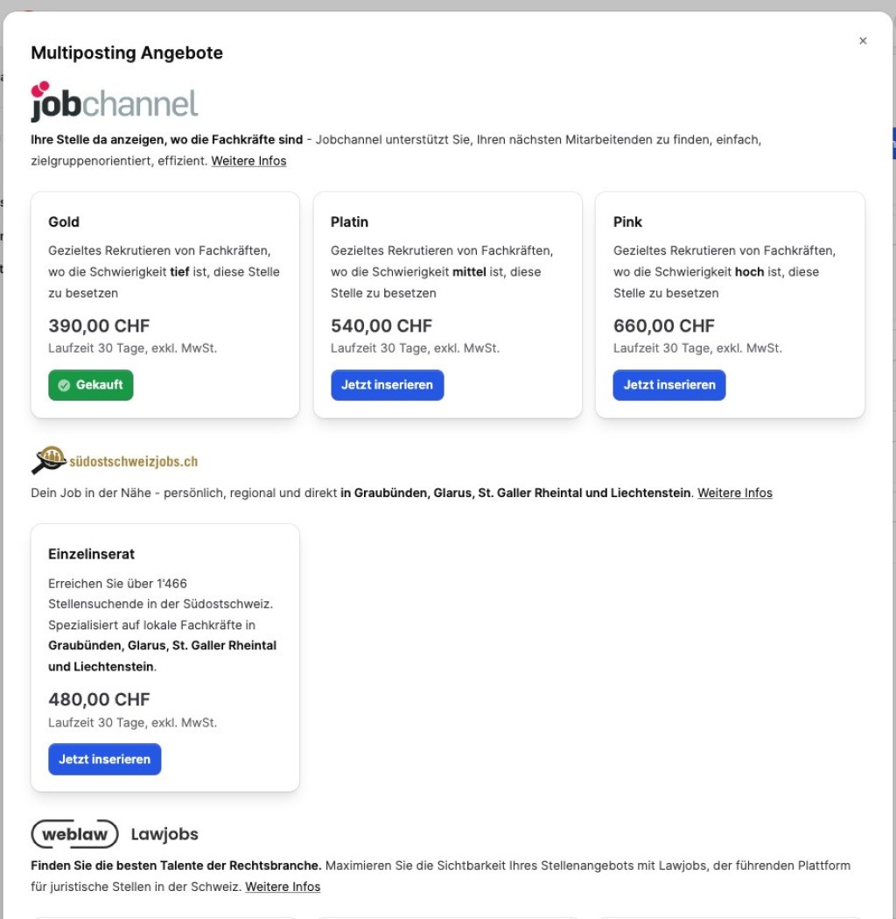Click Jetzt inserieren for Pink package
Image resolution: width=896 pixels, height=919 pixels.
click(669, 385)
